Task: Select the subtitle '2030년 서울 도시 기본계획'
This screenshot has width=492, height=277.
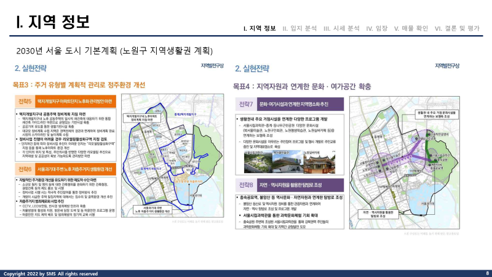Action: pos(66,50)
